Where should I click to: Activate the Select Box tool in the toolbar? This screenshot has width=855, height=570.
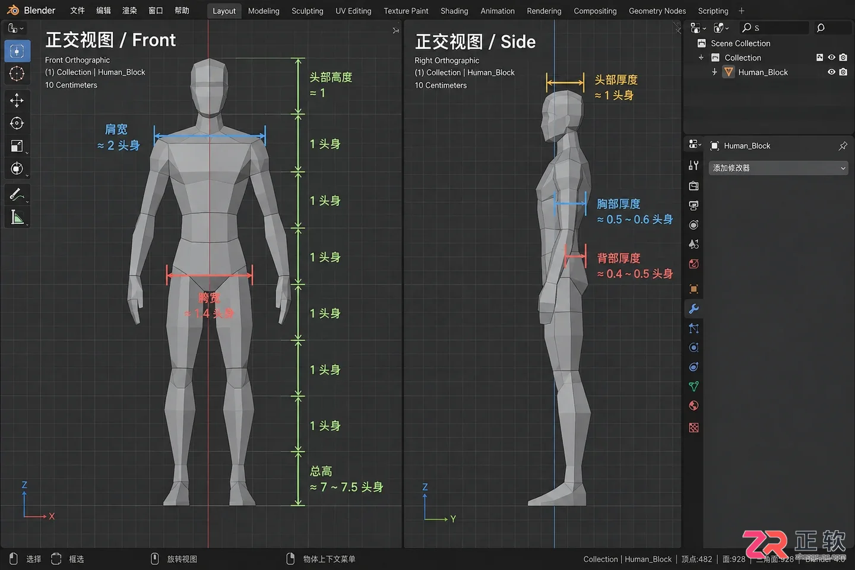pyautogui.click(x=17, y=51)
